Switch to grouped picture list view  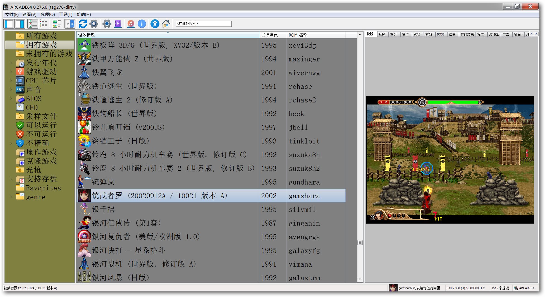[57, 24]
